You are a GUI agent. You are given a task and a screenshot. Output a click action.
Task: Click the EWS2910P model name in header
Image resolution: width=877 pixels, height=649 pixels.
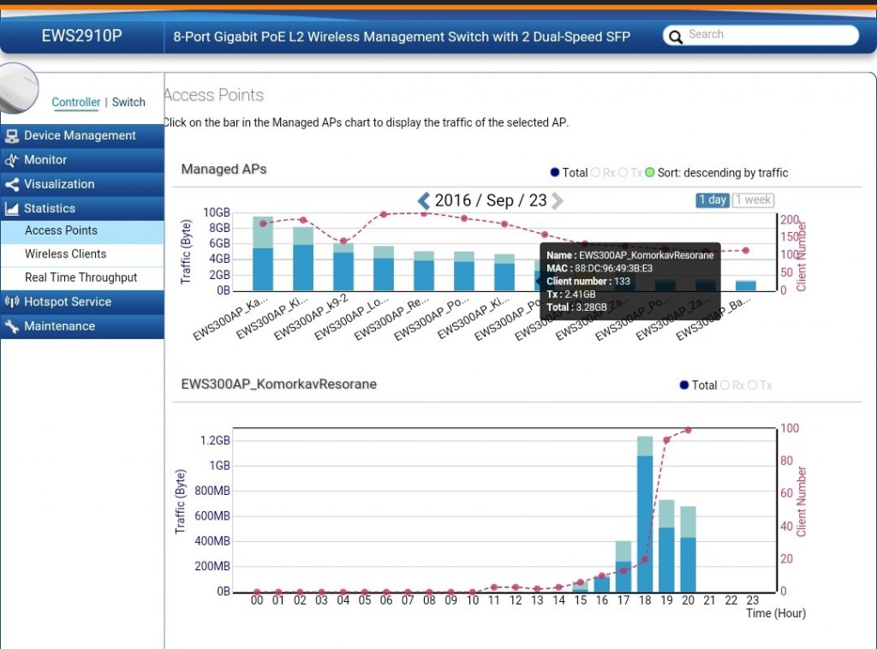81,36
